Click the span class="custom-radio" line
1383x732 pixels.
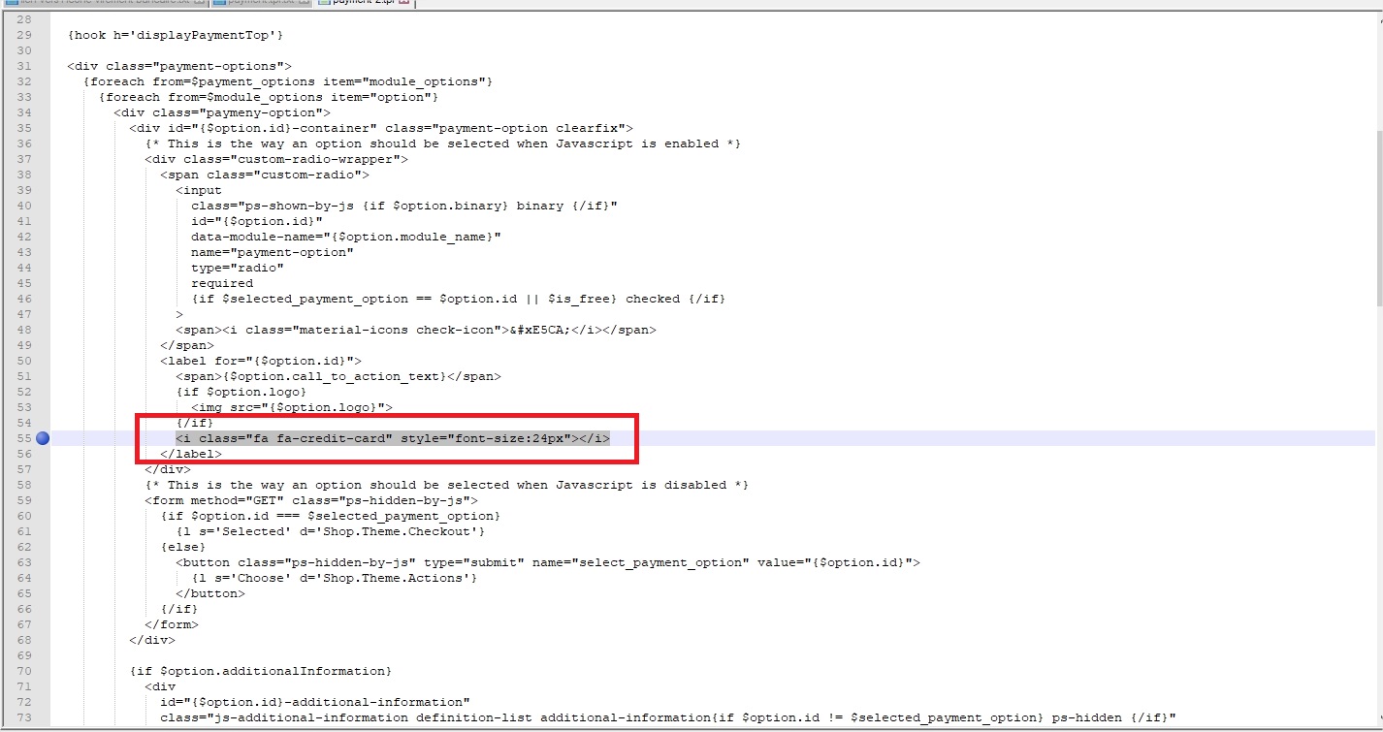265,175
